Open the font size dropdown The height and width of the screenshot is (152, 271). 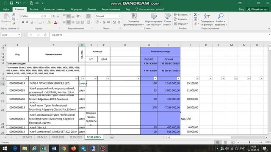[x=50, y=16]
